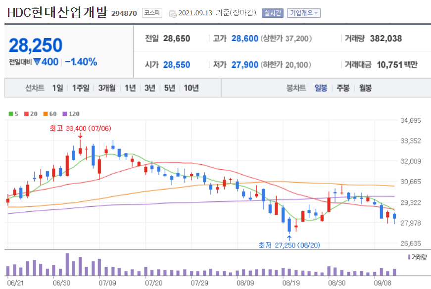The image size is (431, 289).
Task: Switch to 주봉 weekly candle chart
Action: click(343, 88)
